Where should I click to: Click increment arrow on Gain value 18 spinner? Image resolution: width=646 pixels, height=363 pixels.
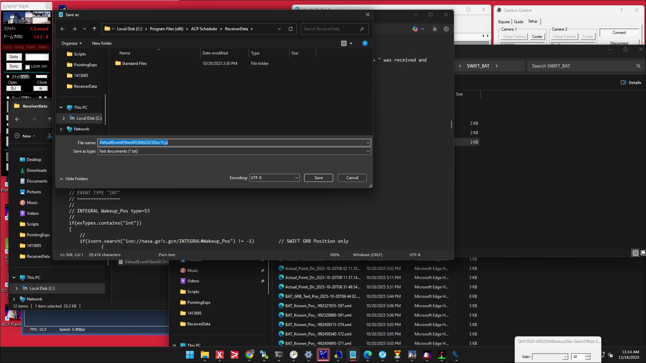click(x=587, y=355)
